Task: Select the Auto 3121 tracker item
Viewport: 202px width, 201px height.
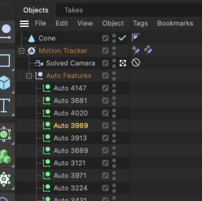Action: (69, 163)
